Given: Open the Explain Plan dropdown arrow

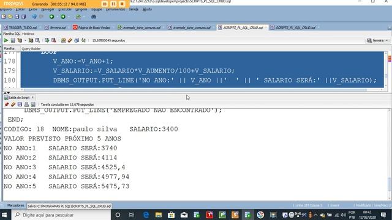Looking at the screenshot, I should [25, 40].
